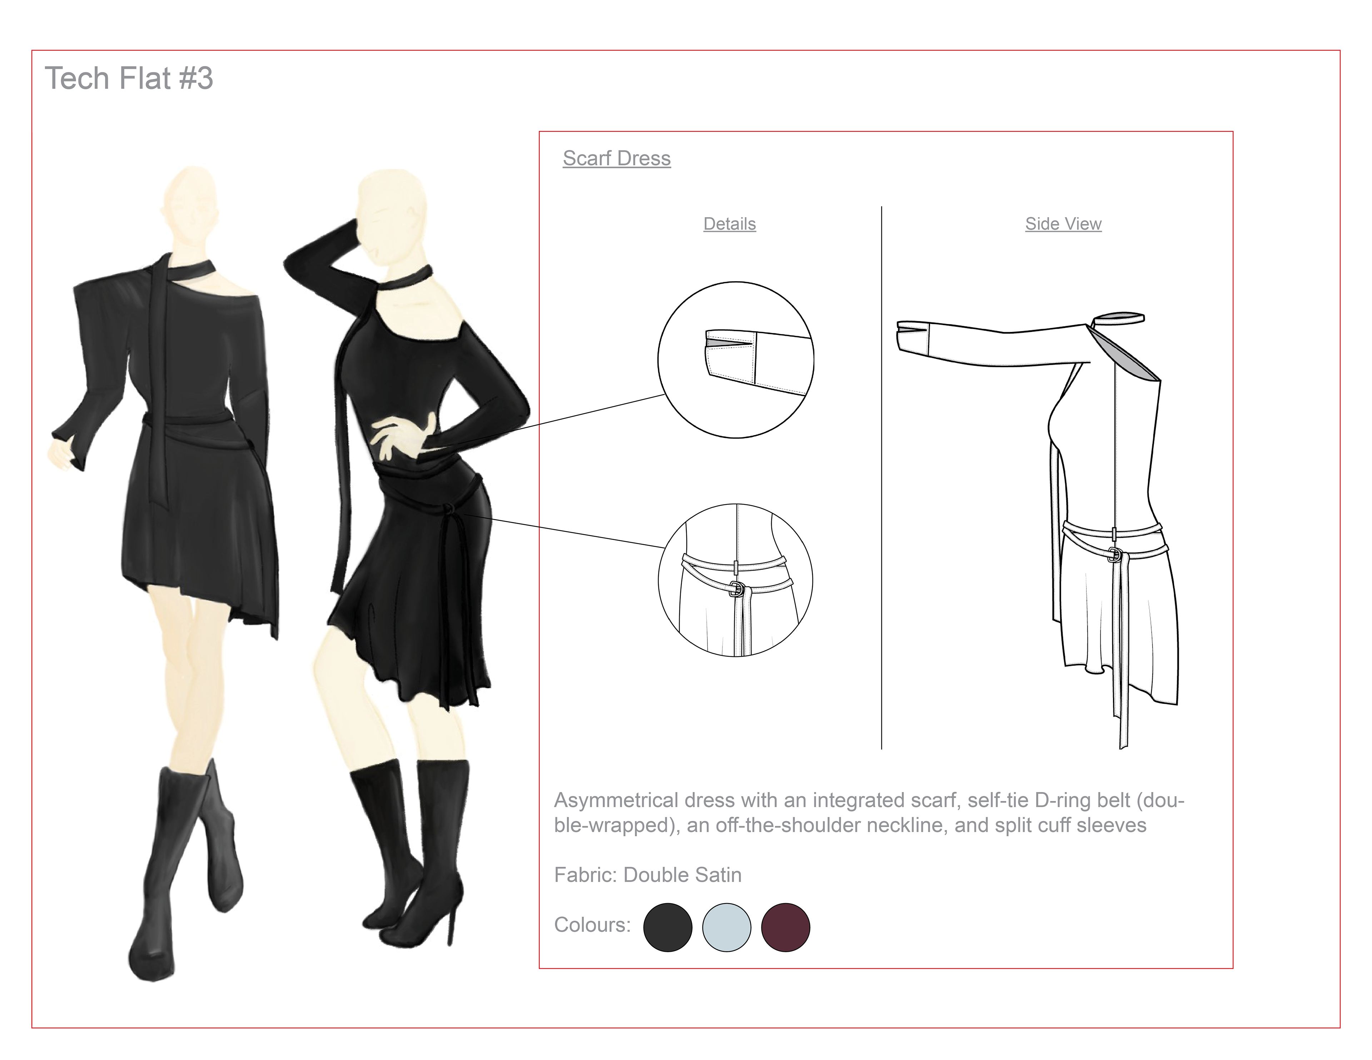Click the black colour swatch
Screen dimensions: 1372x1060
click(668, 927)
